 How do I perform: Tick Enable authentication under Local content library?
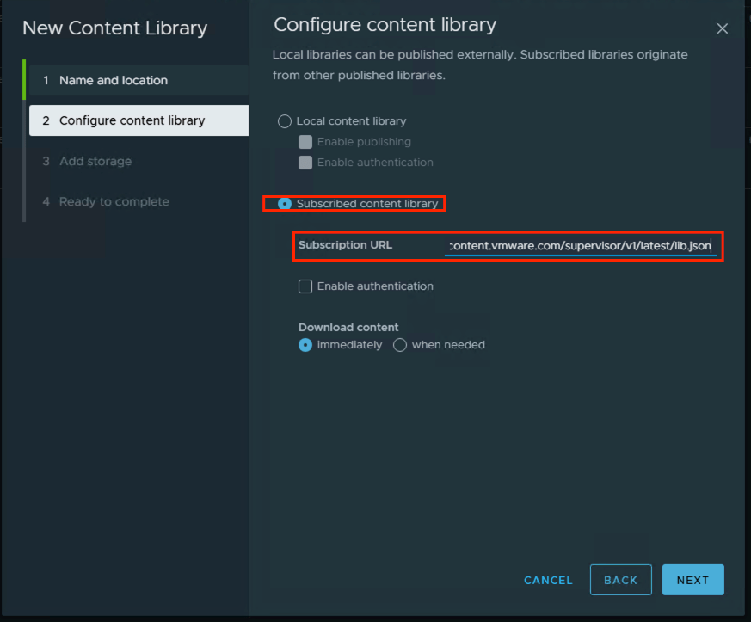click(305, 163)
